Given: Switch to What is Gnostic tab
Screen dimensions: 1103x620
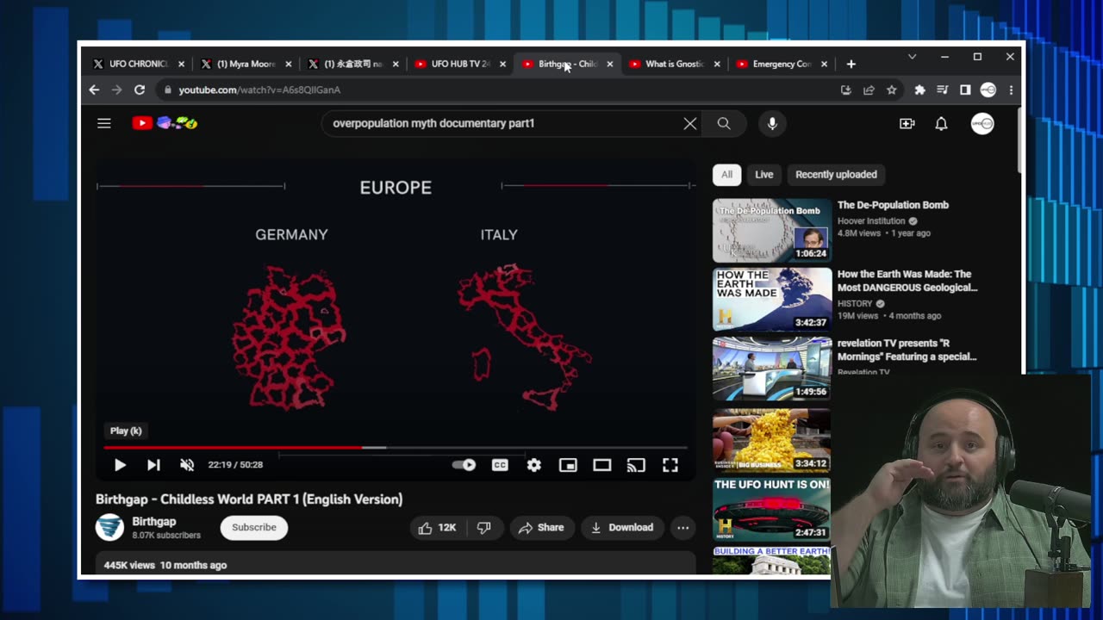Looking at the screenshot, I should pos(674,64).
